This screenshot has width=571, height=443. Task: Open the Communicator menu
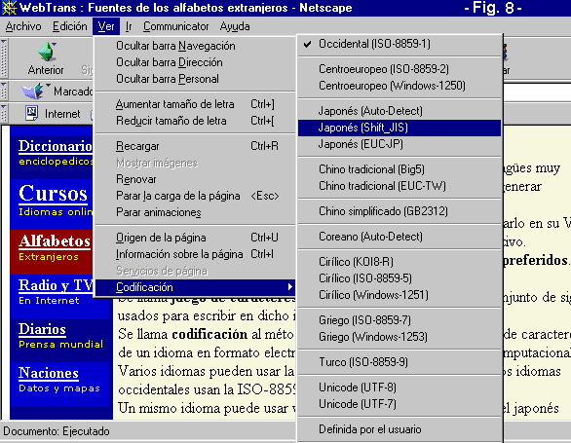click(x=176, y=26)
